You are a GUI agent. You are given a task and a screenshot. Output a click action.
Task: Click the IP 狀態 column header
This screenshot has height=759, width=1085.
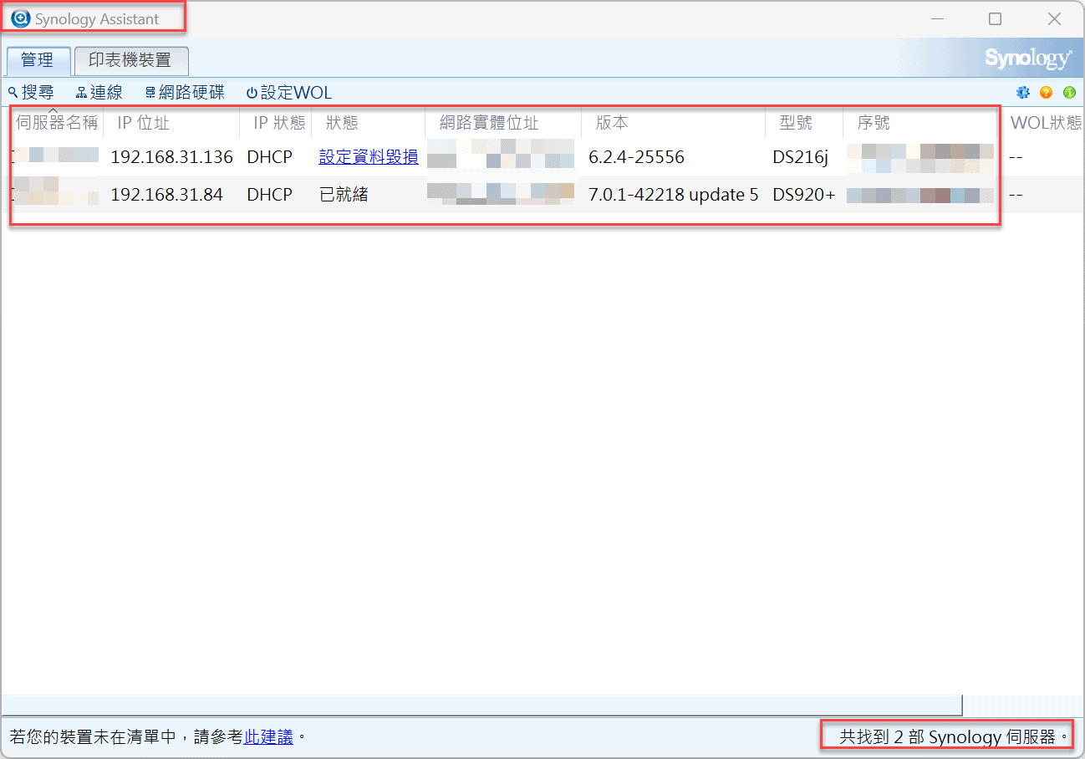(x=276, y=123)
